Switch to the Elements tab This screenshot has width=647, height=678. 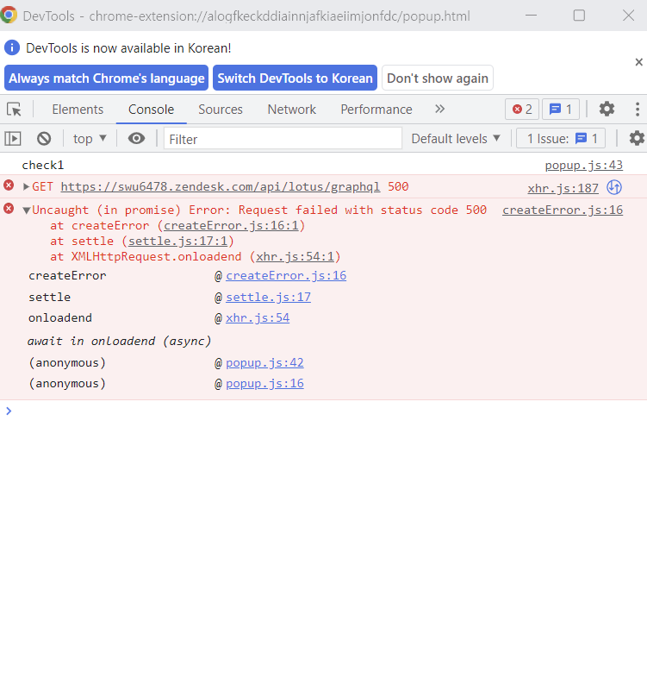click(x=78, y=110)
